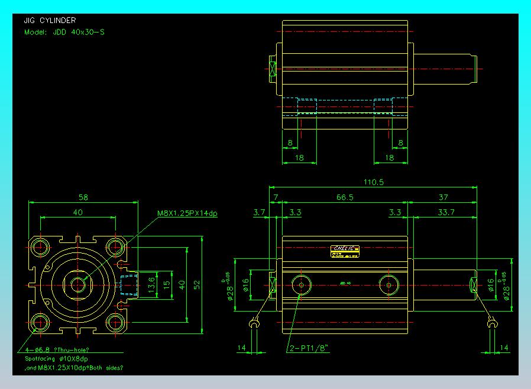Select the 18 dimension under the left 8
The width and height of the screenshot is (531, 389).
(299, 158)
